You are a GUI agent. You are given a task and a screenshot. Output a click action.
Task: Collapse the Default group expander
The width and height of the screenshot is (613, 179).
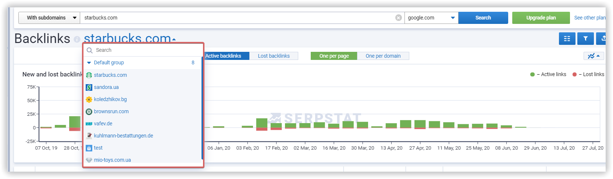coord(89,63)
